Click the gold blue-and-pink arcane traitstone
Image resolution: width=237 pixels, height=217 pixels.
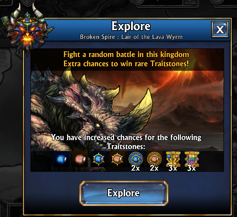(173, 159)
